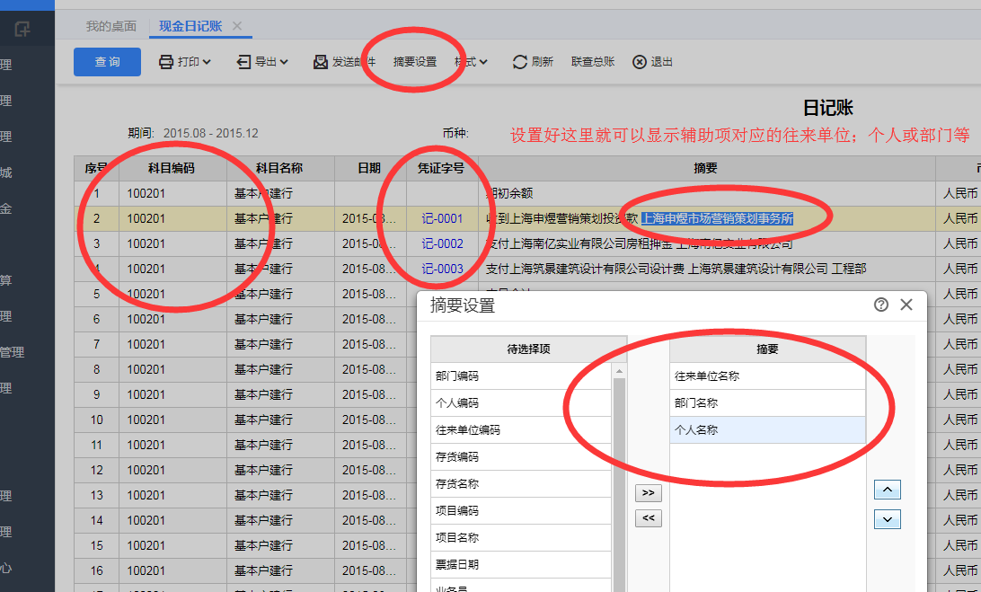Screen dimensions: 981x592
Task: Move selected item up with arrow button
Action: pyautogui.click(x=887, y=490)
